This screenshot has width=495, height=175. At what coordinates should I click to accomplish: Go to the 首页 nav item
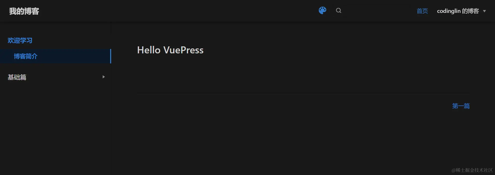422,11
